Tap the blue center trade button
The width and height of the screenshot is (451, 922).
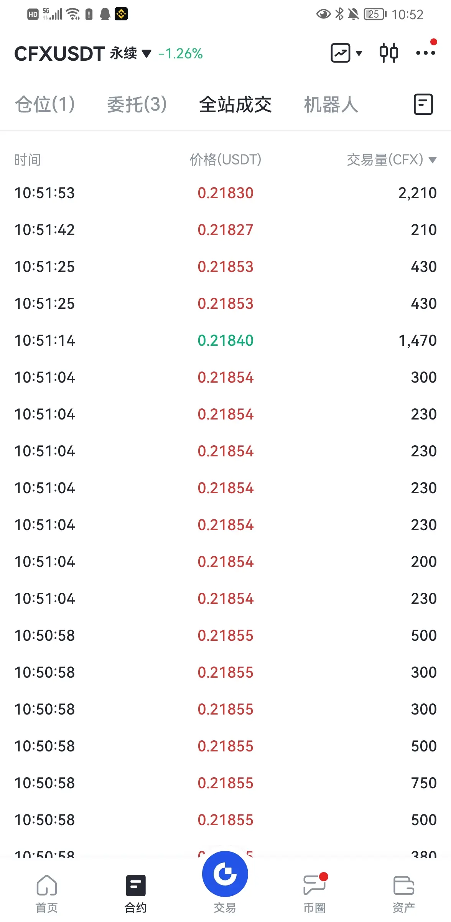[225, 874]
